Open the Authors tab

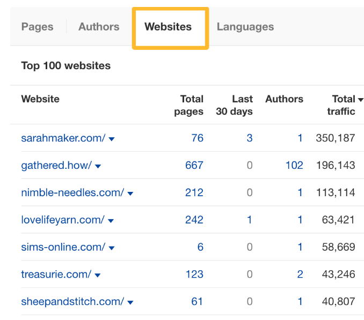(99, 27)
